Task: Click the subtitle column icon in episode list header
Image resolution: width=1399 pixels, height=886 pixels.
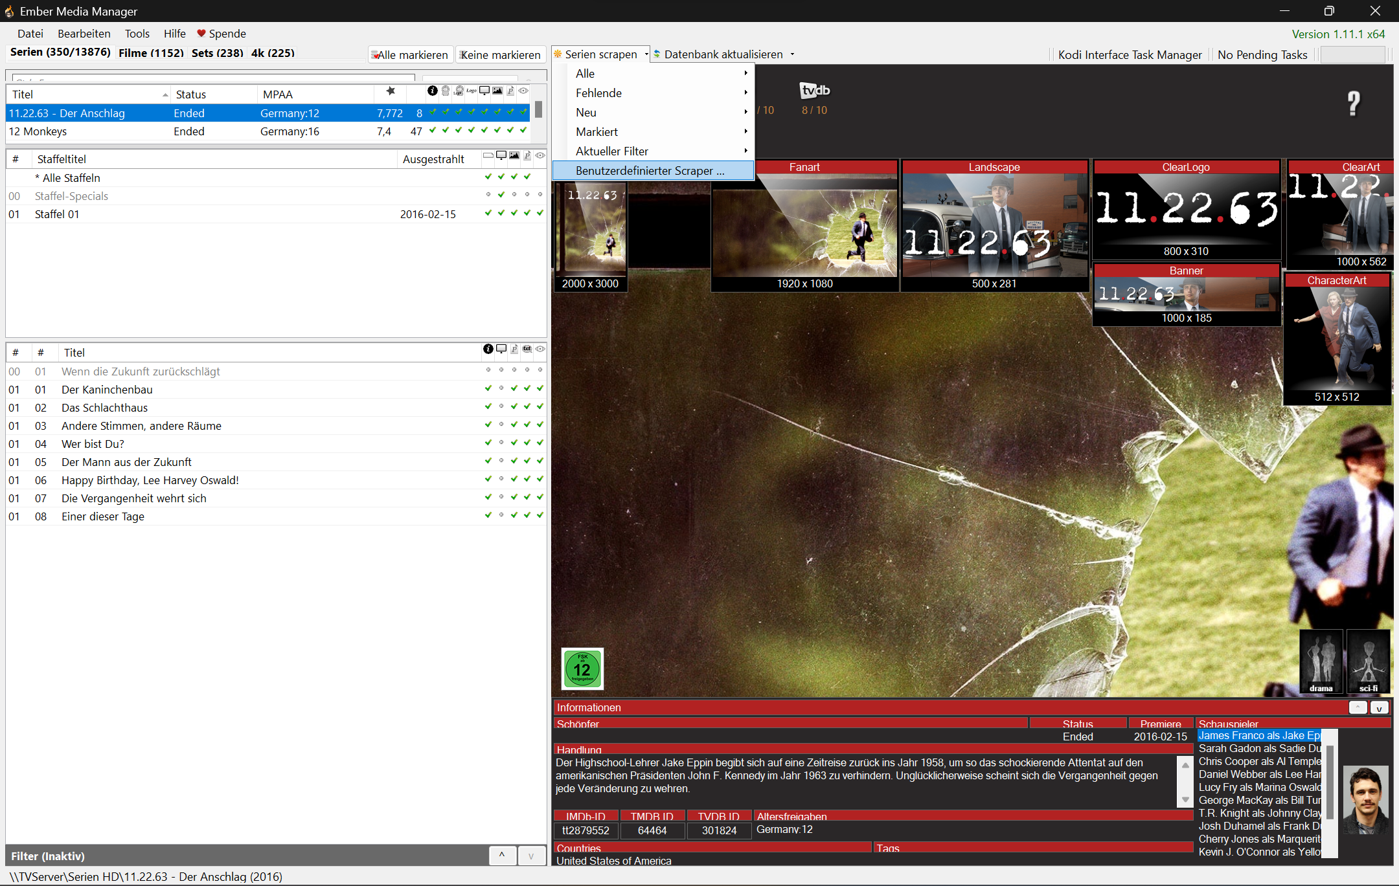Action: click(x=527, y=349)
